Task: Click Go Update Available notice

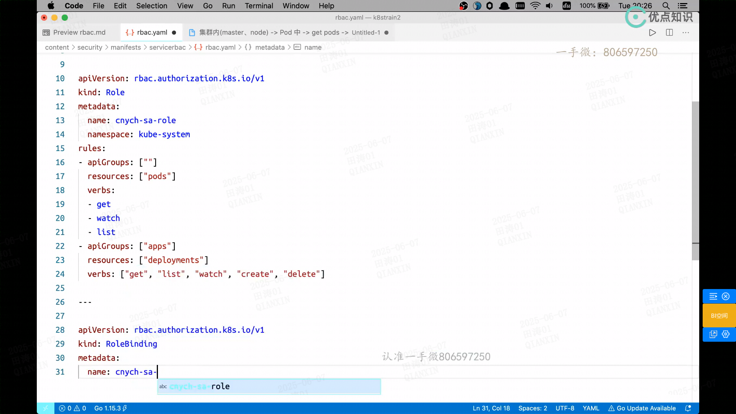Action: 642,408
